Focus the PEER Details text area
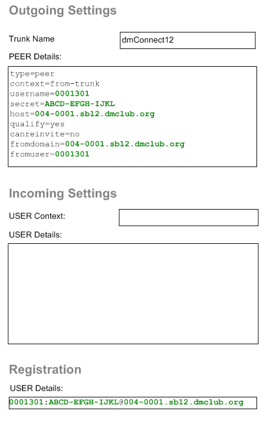The width and height of the screenshot is (273, 421). 133,116
